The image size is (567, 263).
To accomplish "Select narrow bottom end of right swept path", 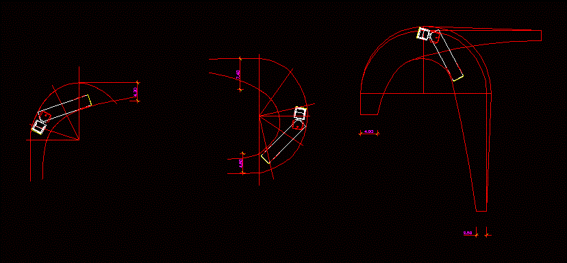I will [481, 211].
